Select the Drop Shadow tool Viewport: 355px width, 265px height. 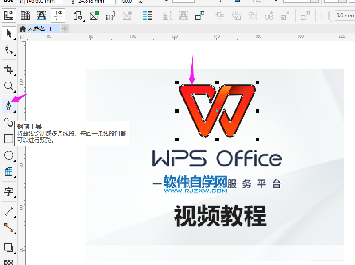pyautogui.click(x=9, y=248)
